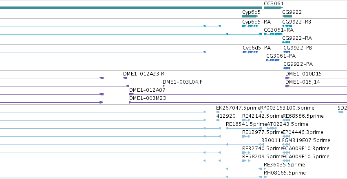
Task: Click the CG9922-PB protein label
Action: 298,48
